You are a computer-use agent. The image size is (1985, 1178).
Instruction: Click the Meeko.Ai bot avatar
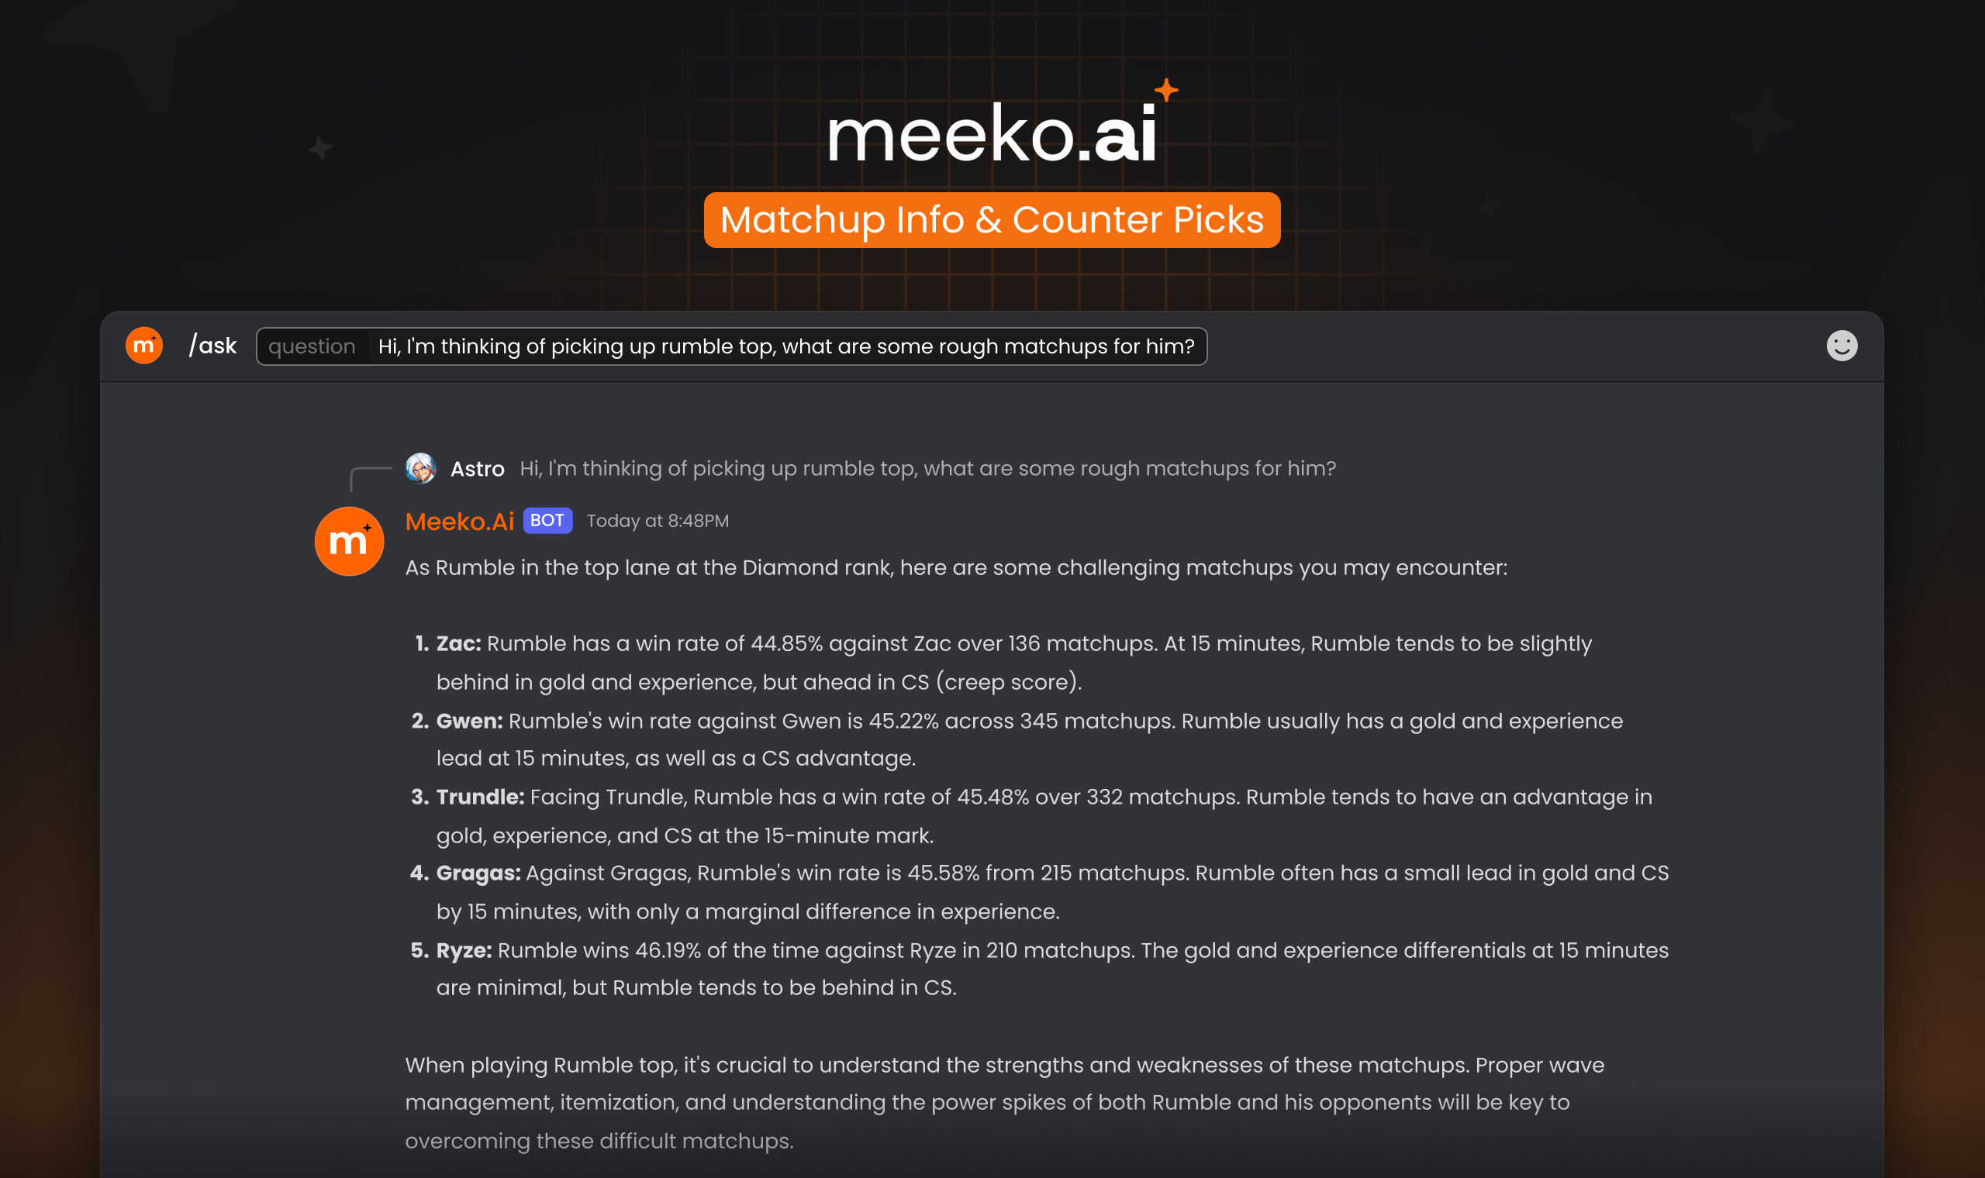click(x=350, y=542)
